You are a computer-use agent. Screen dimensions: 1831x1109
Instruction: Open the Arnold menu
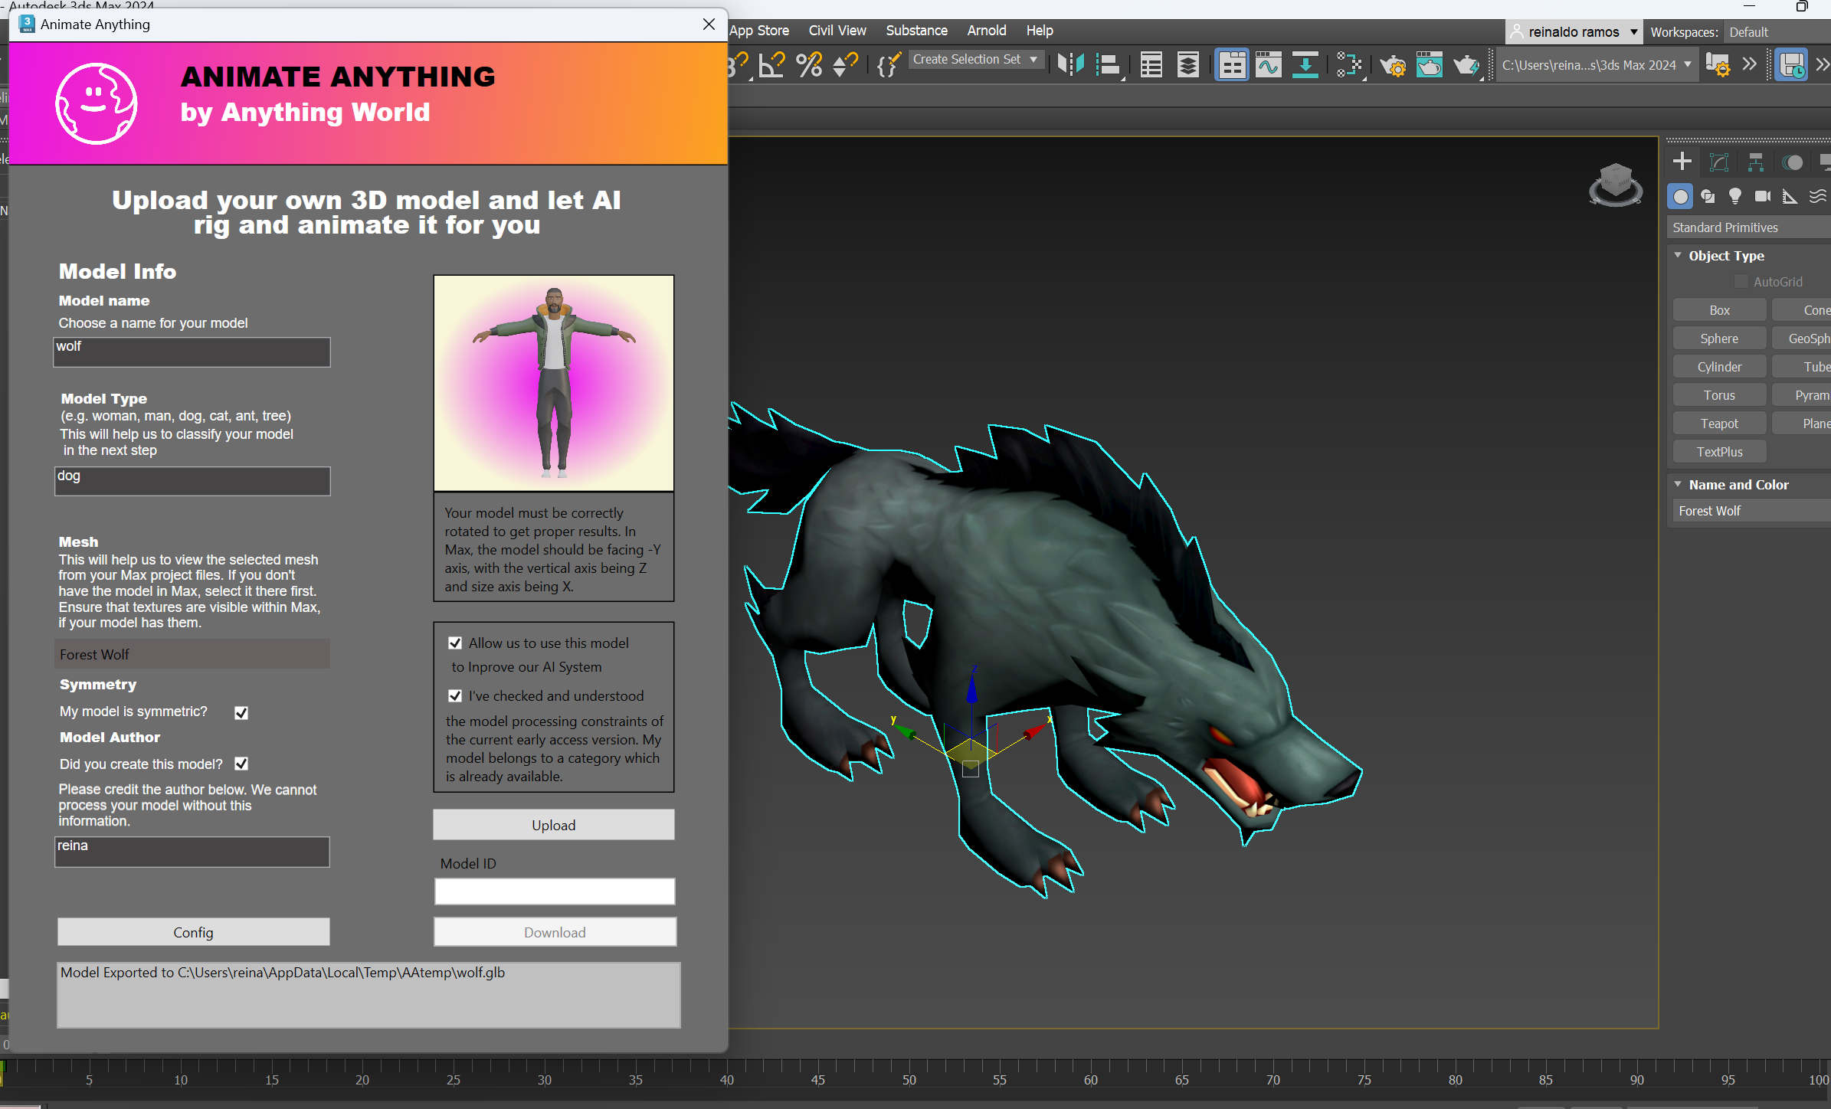point(986,31)
